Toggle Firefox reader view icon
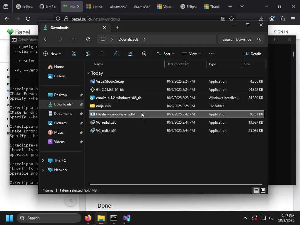The width and height of the screenshot is (300, 225). point(223,19)
